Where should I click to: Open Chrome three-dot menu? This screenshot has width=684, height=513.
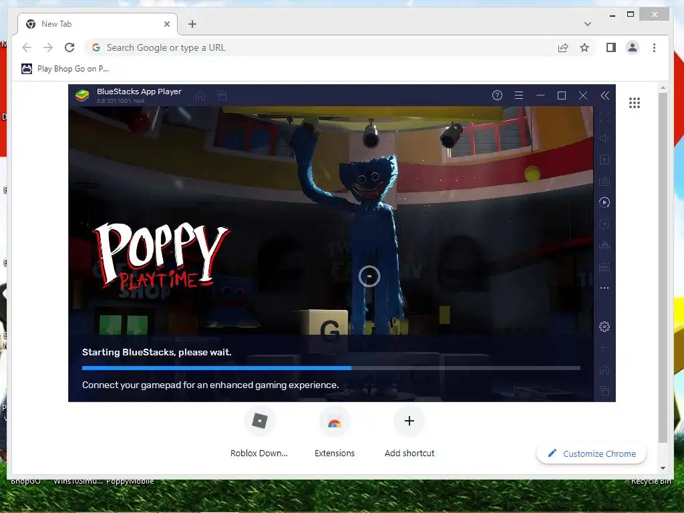pos(654,47)
